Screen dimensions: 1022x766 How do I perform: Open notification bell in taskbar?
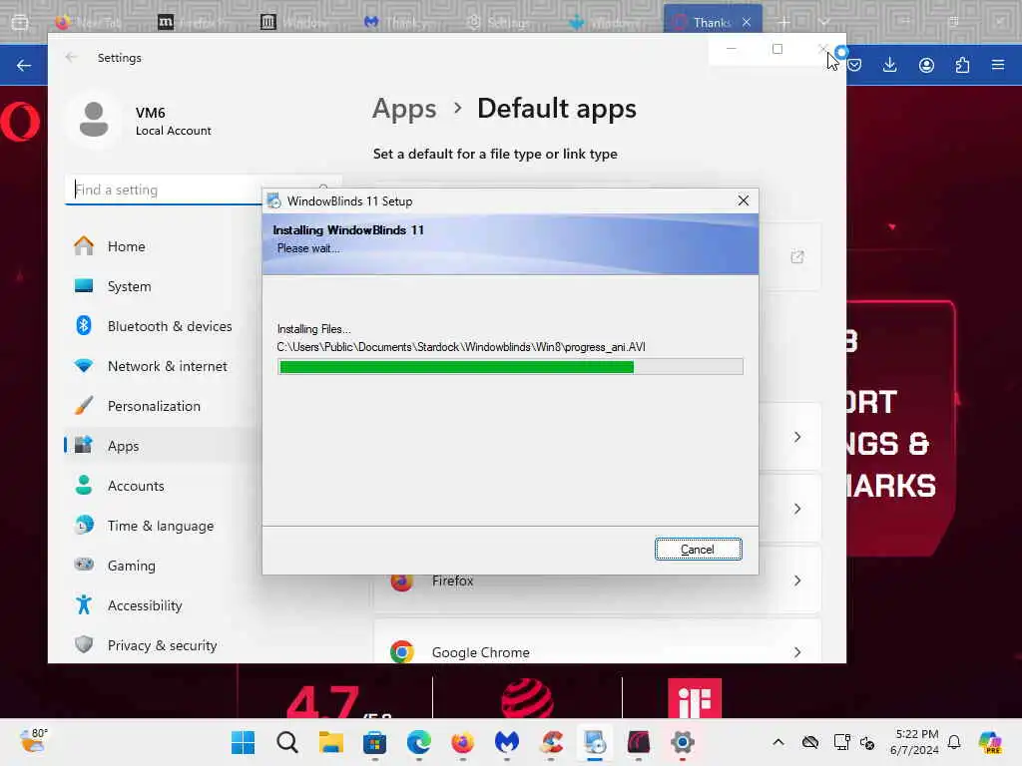(x=954, y=742)
